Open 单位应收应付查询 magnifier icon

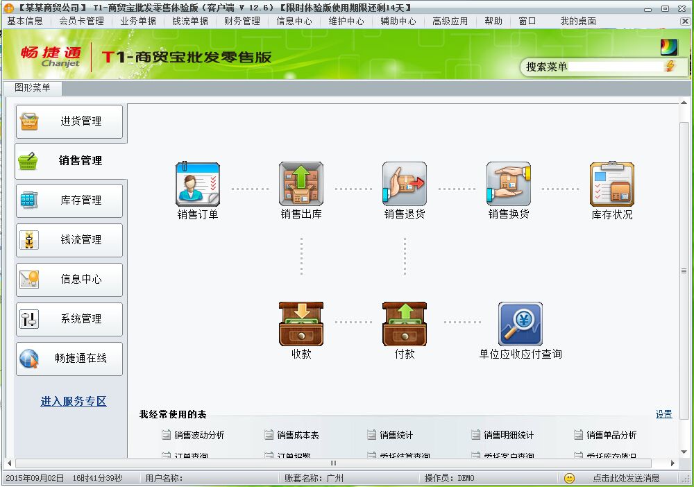520,324
